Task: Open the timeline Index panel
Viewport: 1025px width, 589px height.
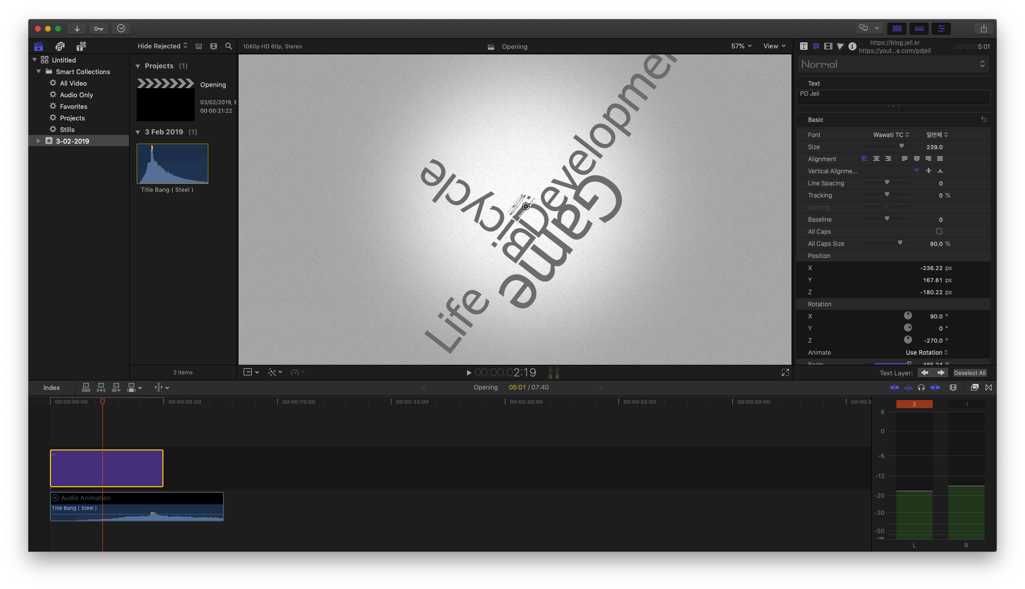Action: click(51, 387)
